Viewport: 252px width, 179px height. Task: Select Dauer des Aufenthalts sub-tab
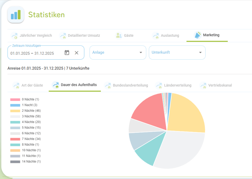[x=75, y=85]
